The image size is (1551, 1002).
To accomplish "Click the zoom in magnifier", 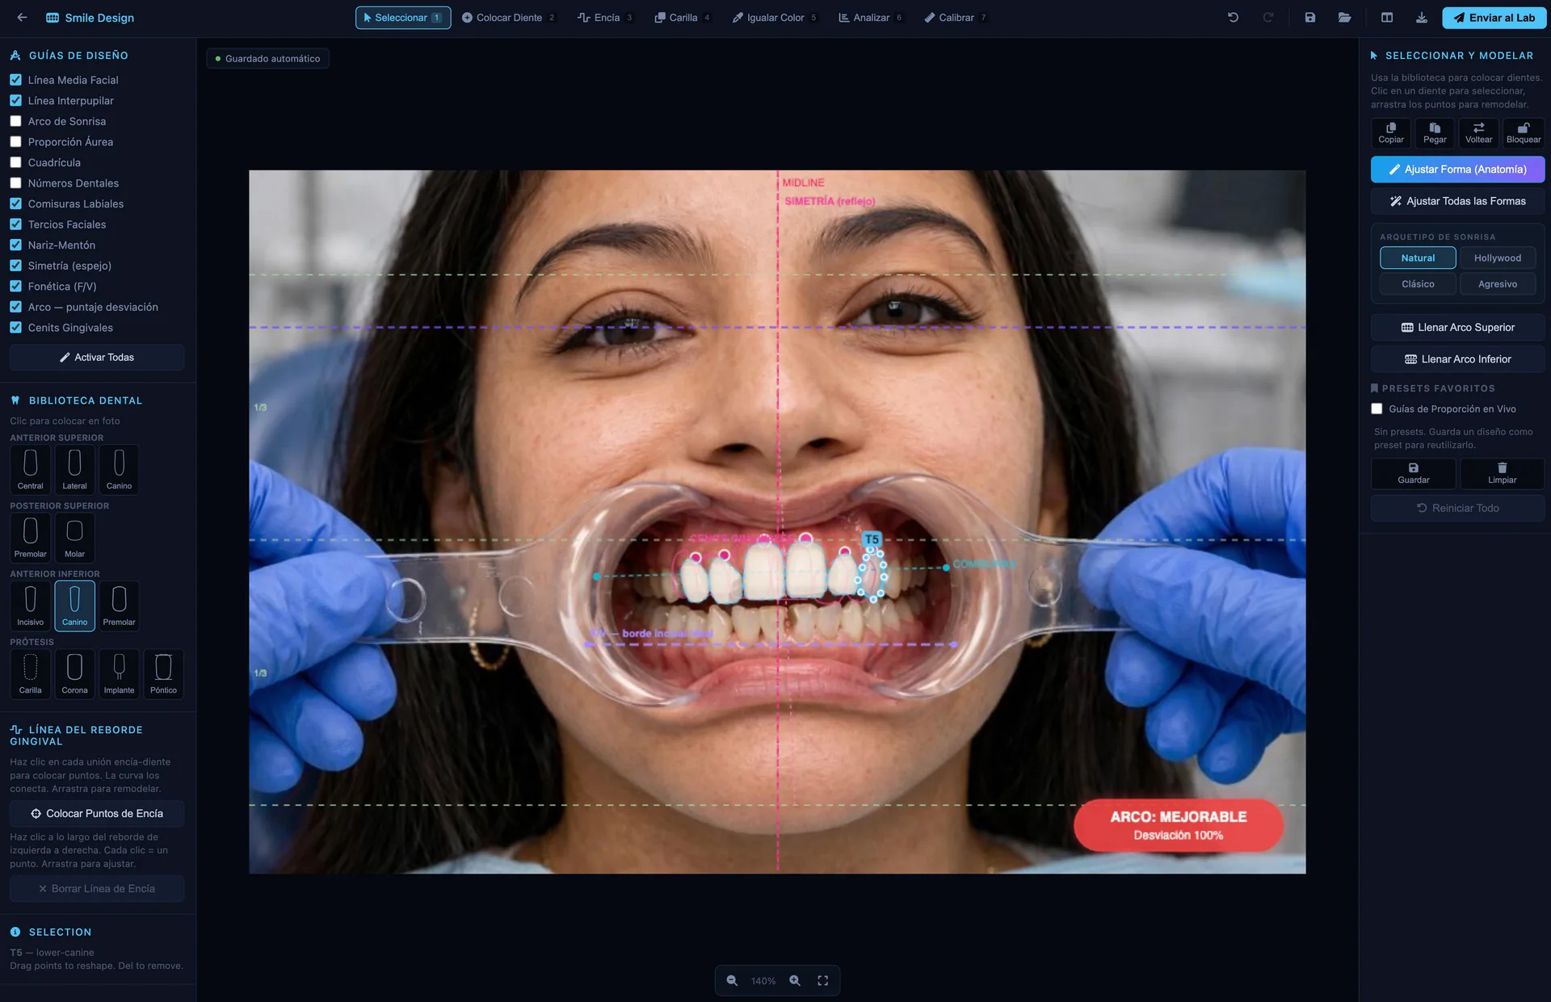I will click(795, 980).
